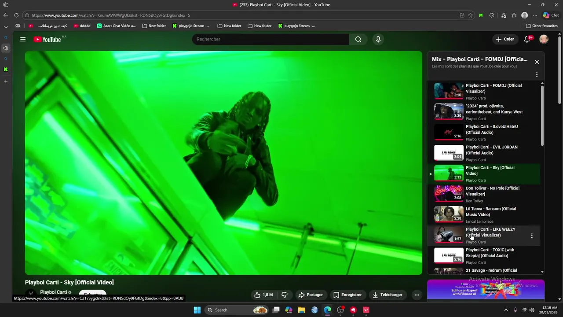Open the browser extensions puzzle icon
Image resolution: width=563 pixels, height=317 pixels.
[x=492, y=15]
